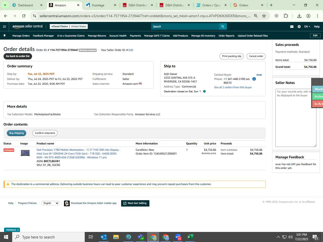Open Chrome profile avatar icon
Screen dimensions: 323x242
[308, 16]
